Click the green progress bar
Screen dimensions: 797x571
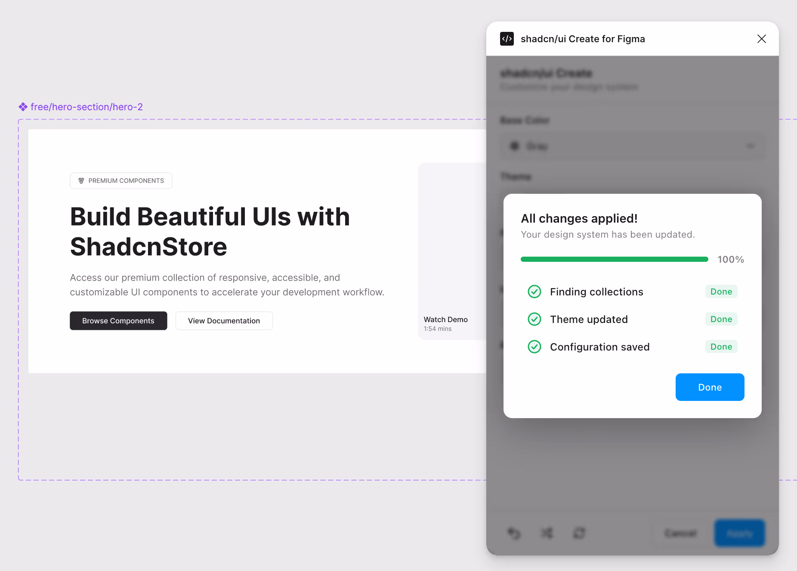tap(615, 259)
